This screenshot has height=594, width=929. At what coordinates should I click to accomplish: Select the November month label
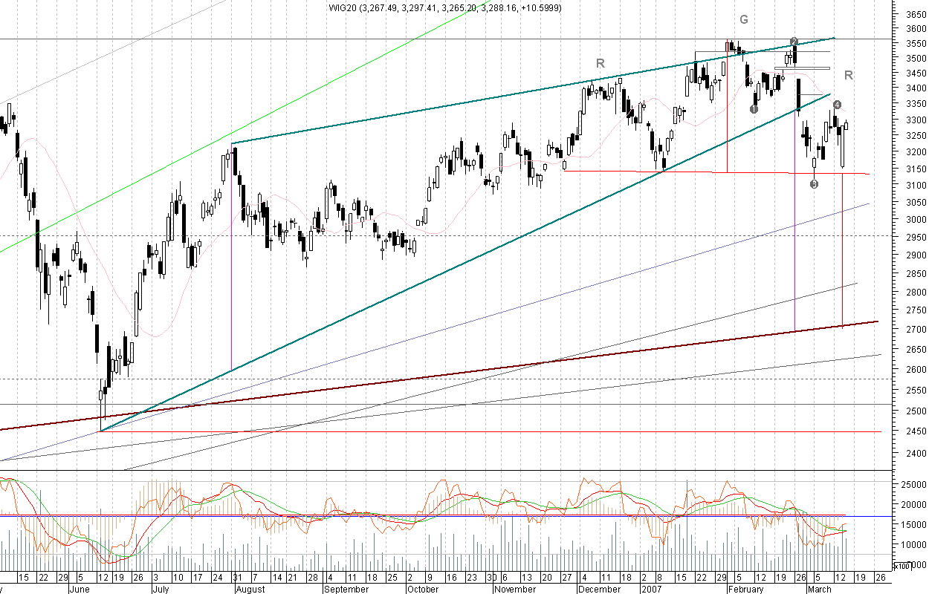pyautogui.click(x=515, y=590)
